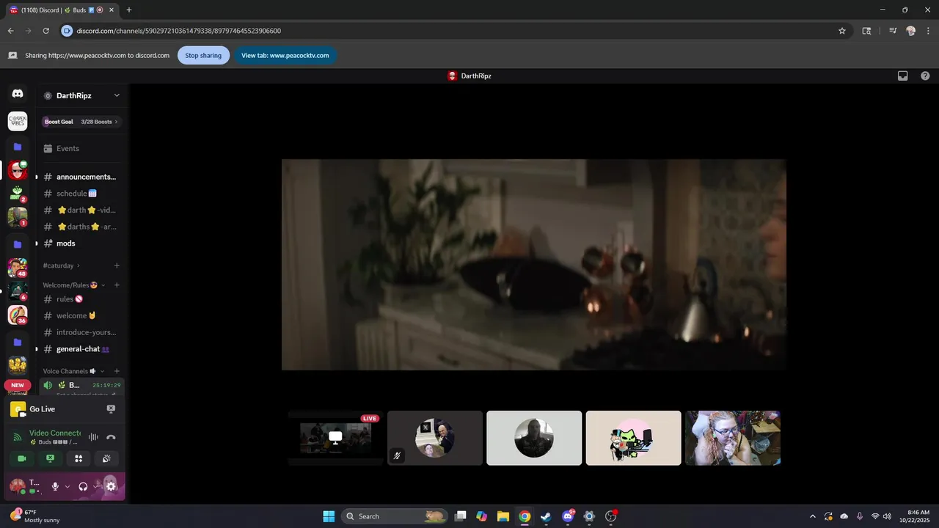Toggle noise suppression waveform icon
Screen dimensions: 939x528
(x=93, y=437)
